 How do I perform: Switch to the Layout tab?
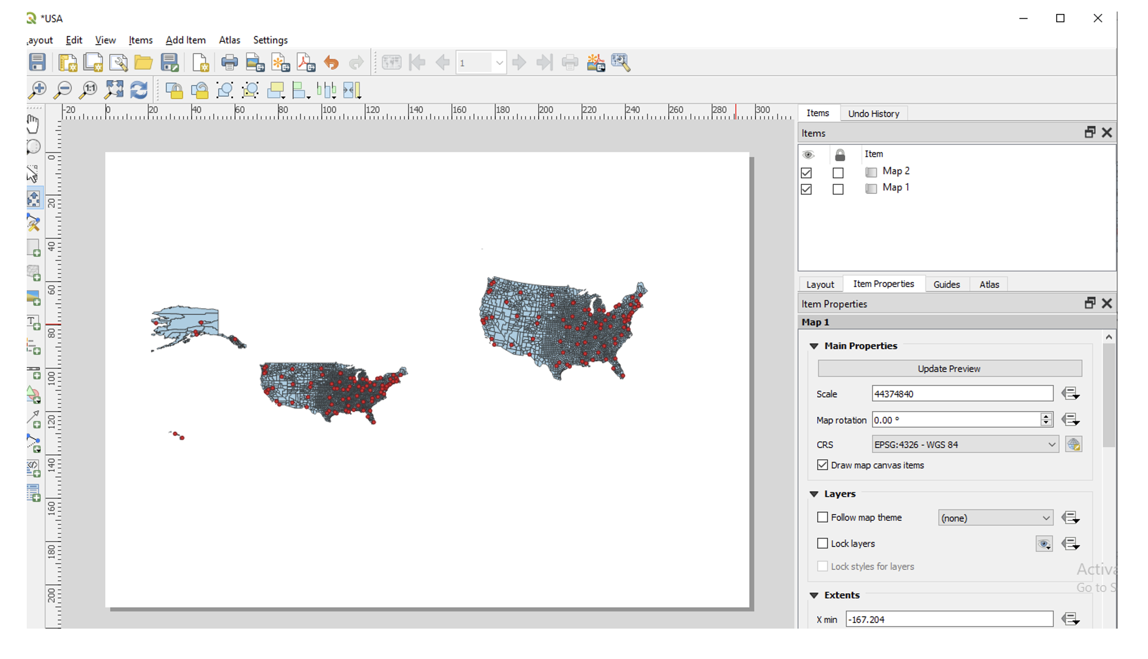point(820,285)
